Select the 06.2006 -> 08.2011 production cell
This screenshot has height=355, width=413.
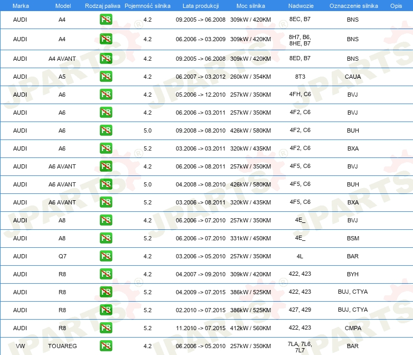201,166
